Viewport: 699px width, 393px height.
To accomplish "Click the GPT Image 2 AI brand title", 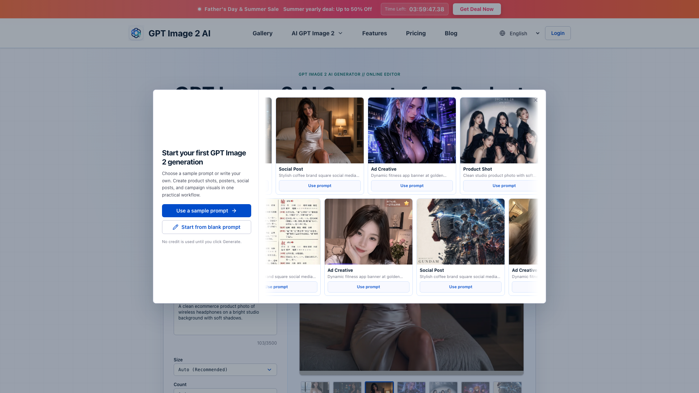I will coord(179,33).
